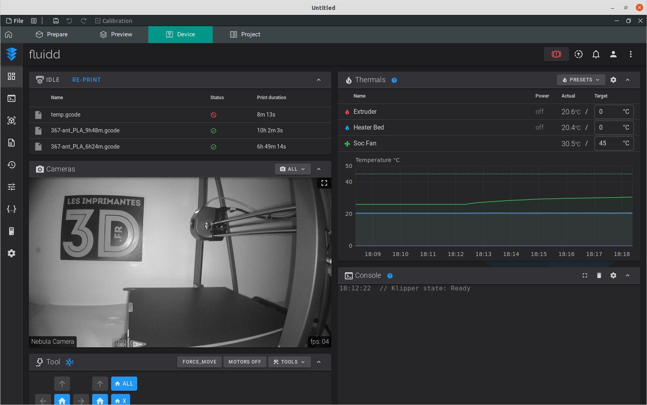Click the RE-PRINT button
Image resolution: width=647 pixels, height=405 pixels.
coord(86,80)
